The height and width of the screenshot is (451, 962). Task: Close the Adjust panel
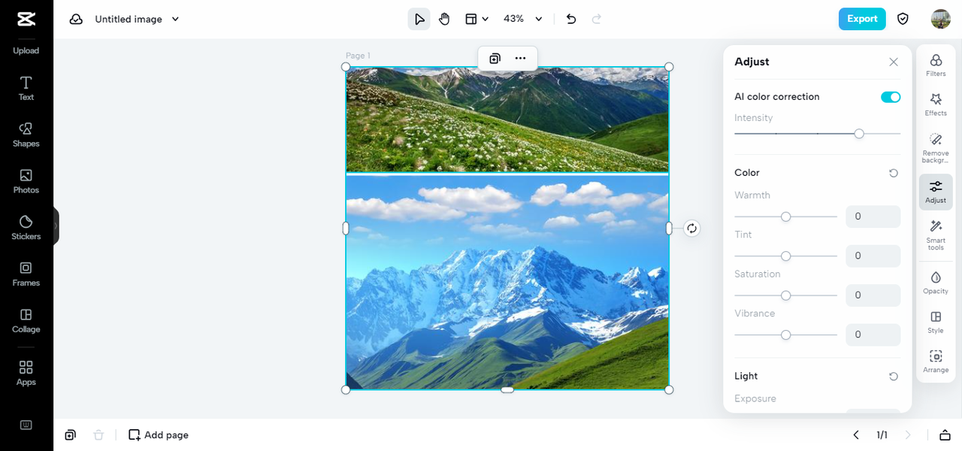894,62
